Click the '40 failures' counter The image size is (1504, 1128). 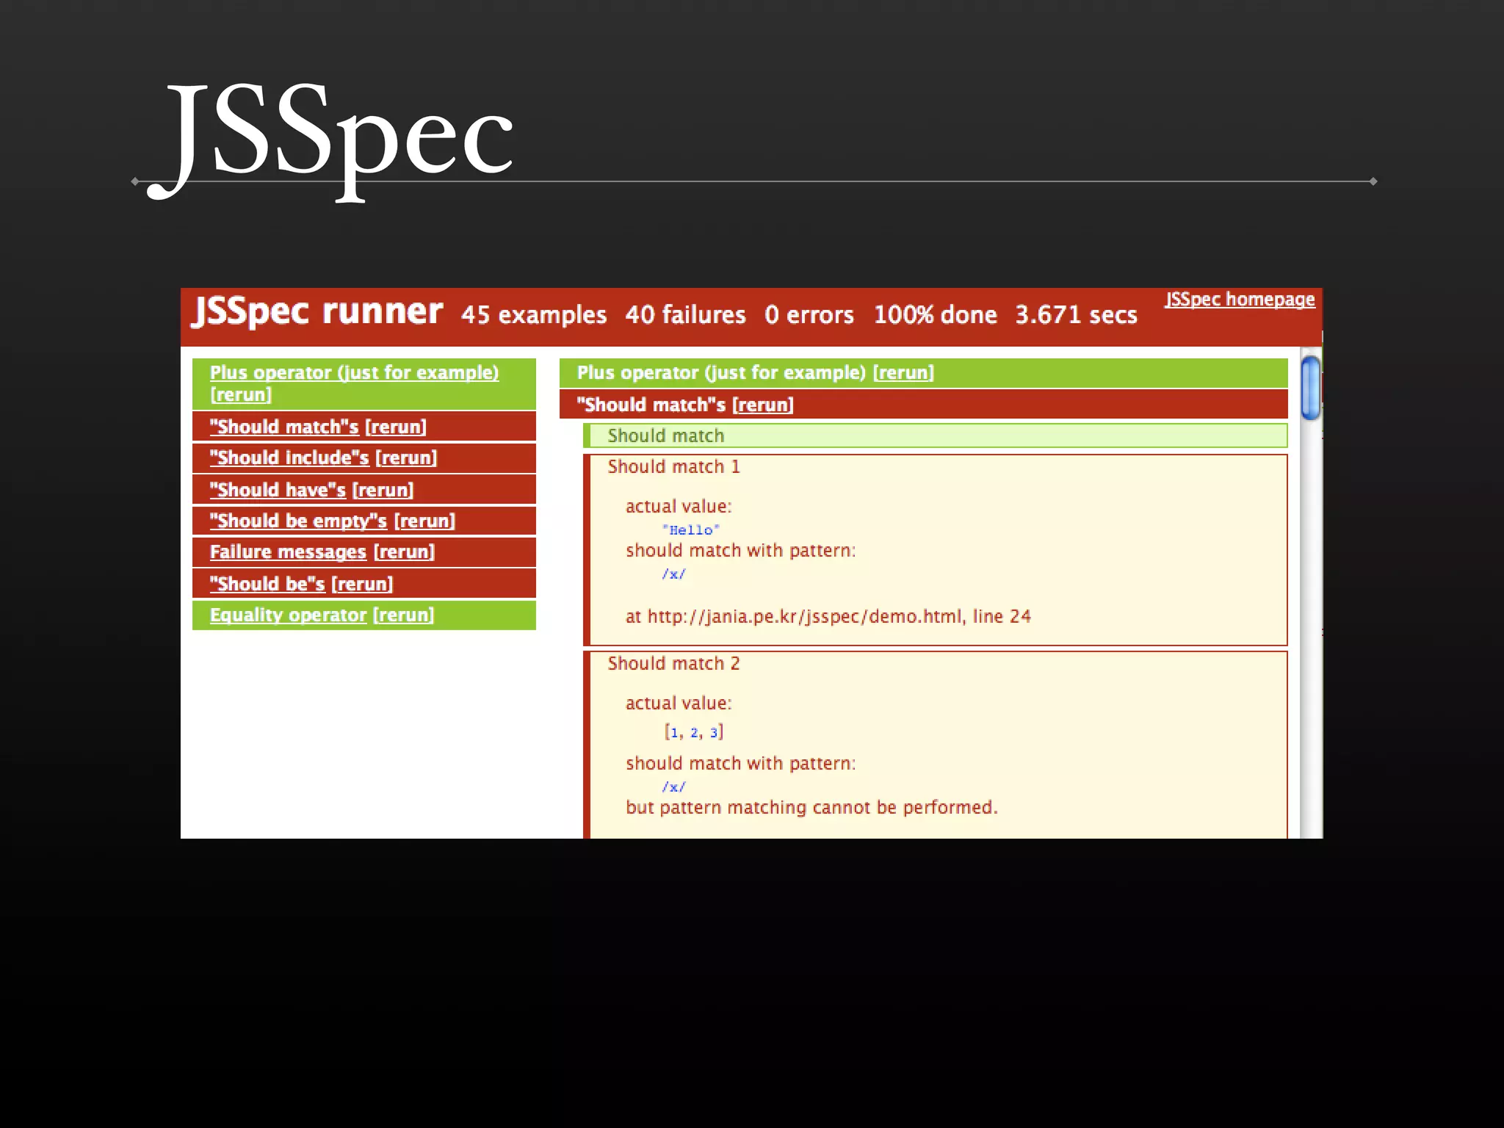click(685, 314)
